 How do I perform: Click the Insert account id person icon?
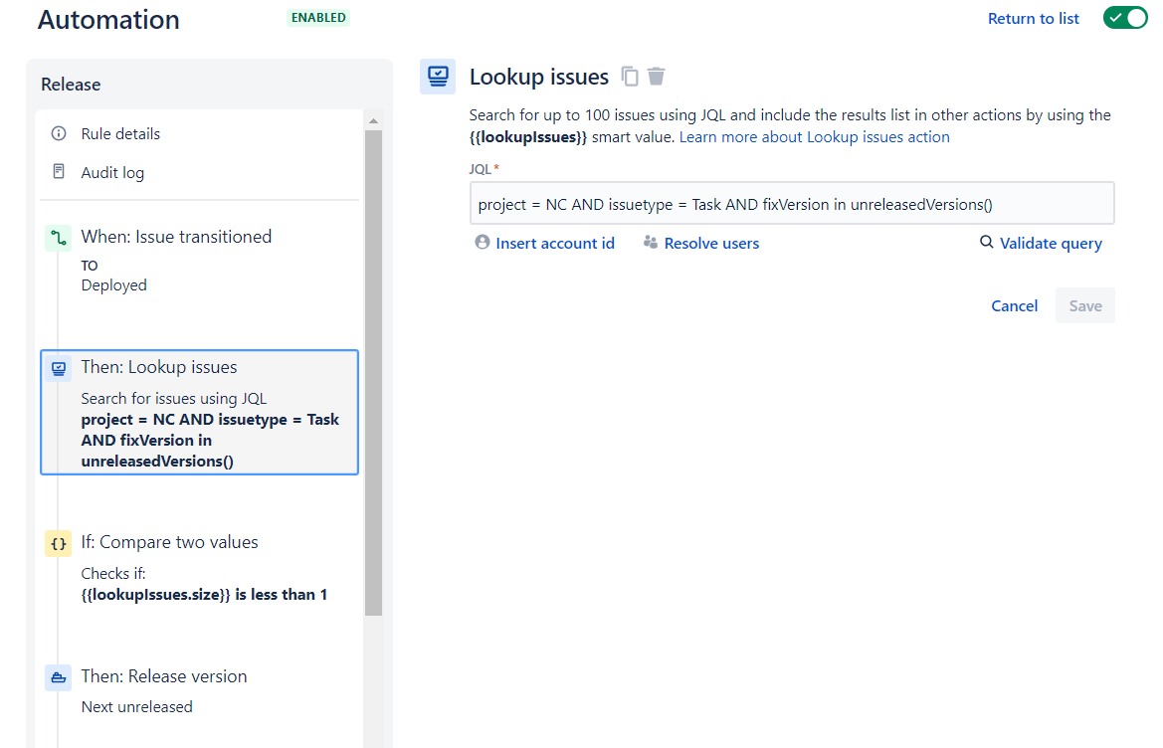[482, 242]
